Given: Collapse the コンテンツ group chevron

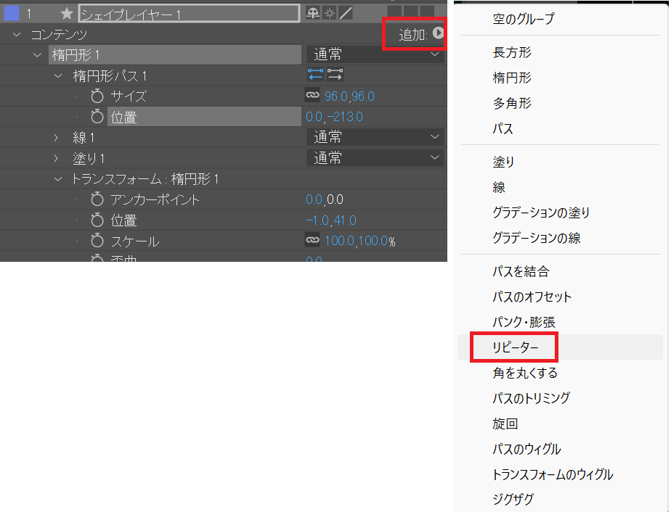Looking at the screenshot, I should click(17, 35).
